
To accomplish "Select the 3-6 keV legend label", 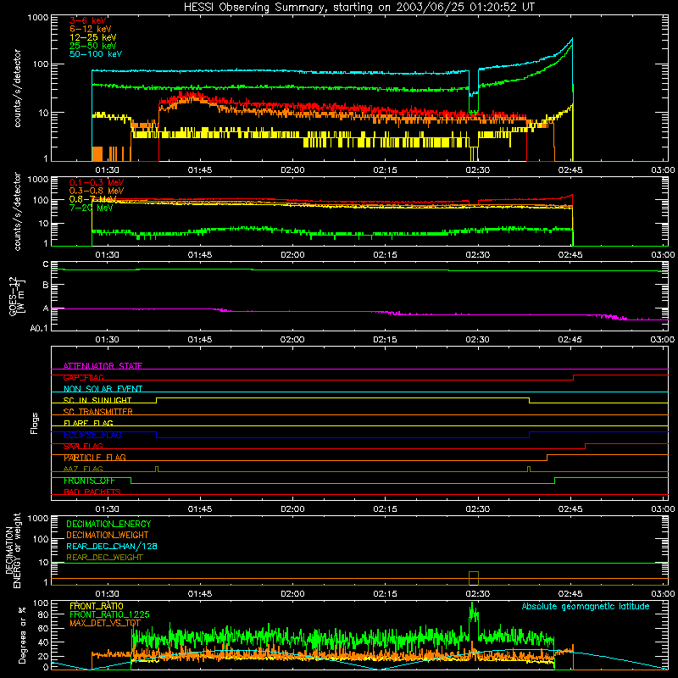I will [88, 20].
